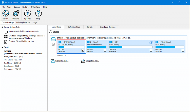The width and height of the screenshot is (190, 112).
Task: Click the Windows flag icon on partition 2
Action: (88, 42)
